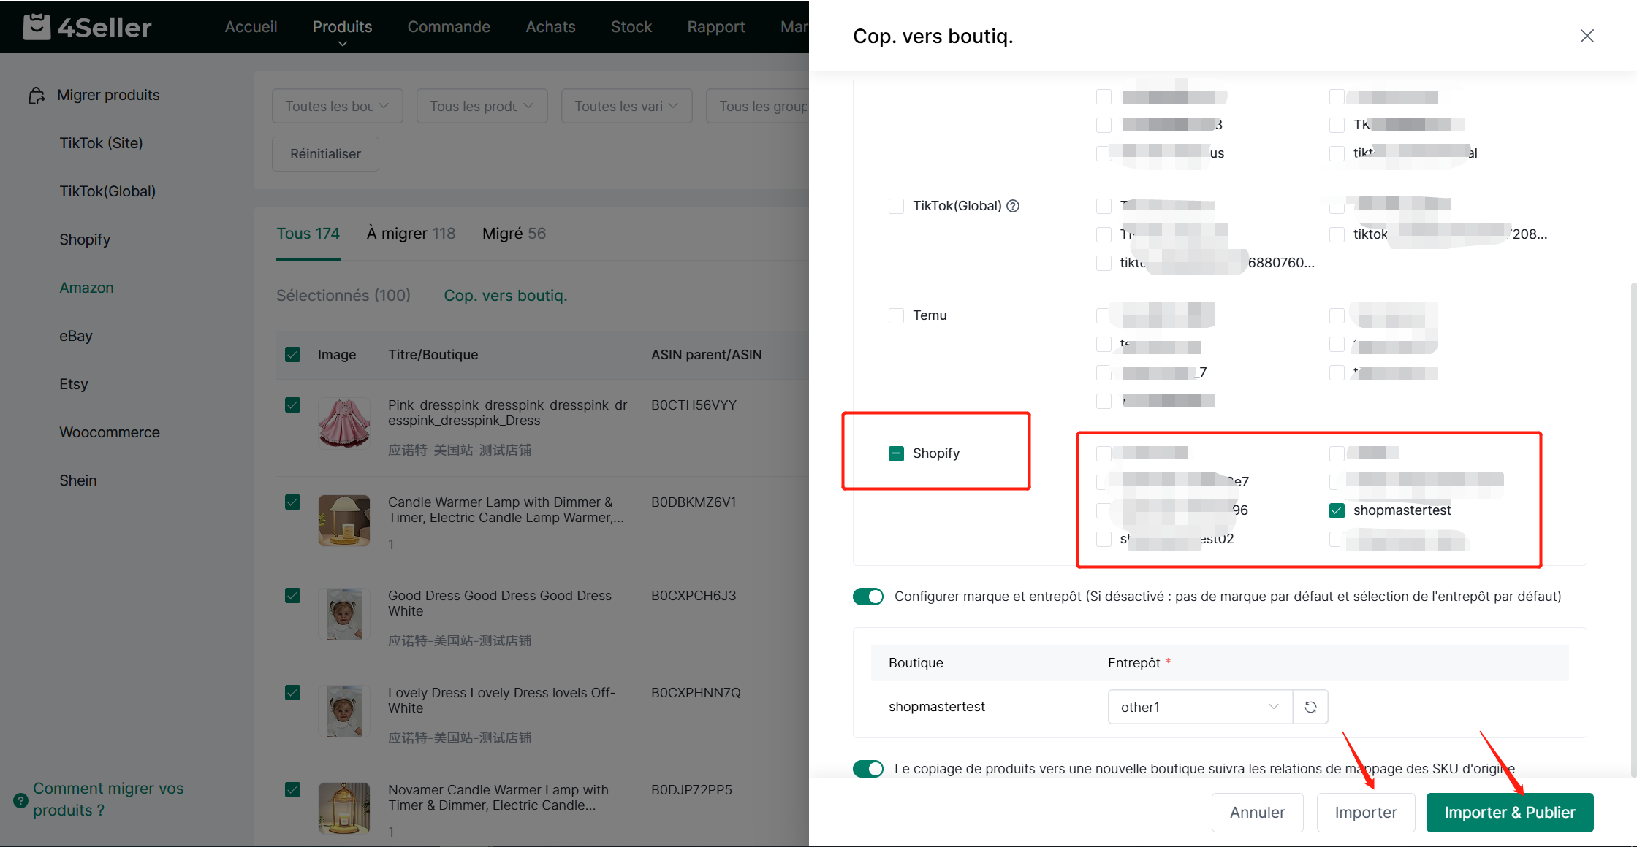
Task: Click the Migrer produits sidebar icon
Action: point(37,96)
